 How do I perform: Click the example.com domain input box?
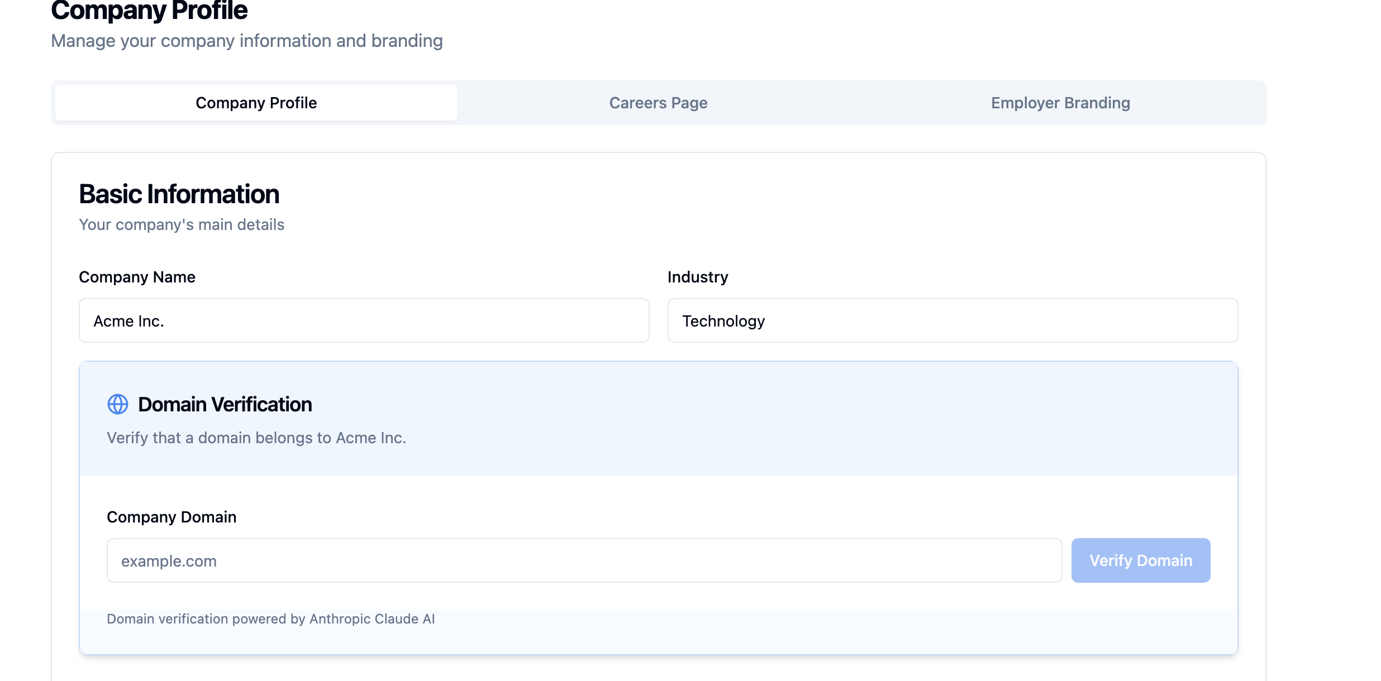584,560
